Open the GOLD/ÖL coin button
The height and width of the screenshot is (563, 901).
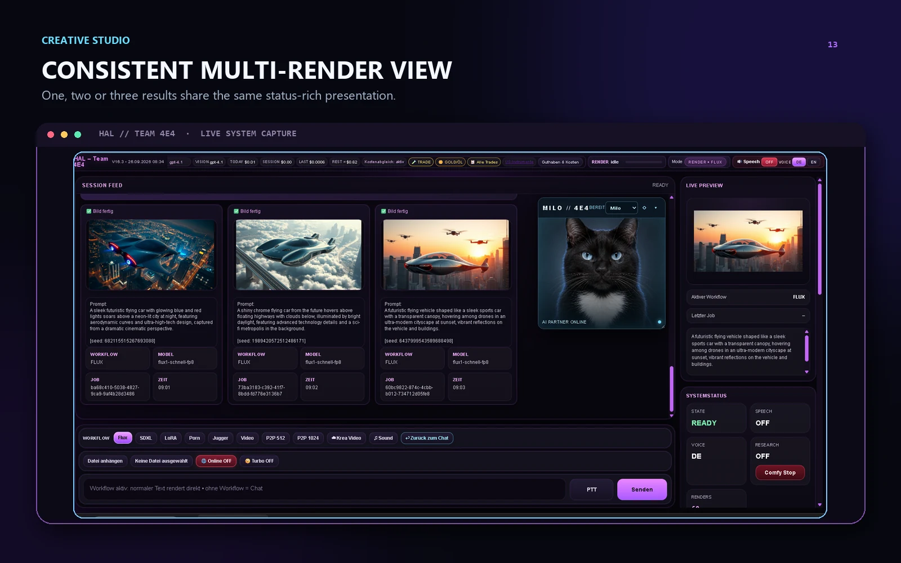(450, 162)
